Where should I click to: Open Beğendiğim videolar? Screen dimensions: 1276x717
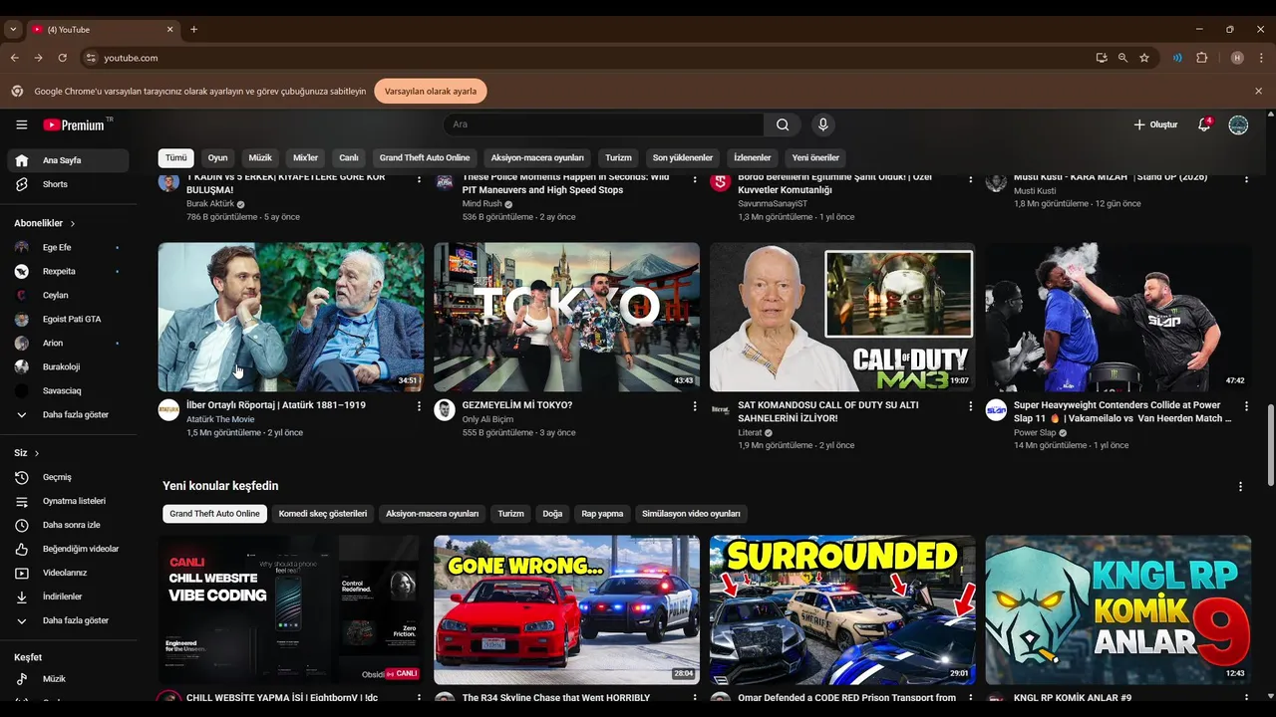click(x=68, y=549)
